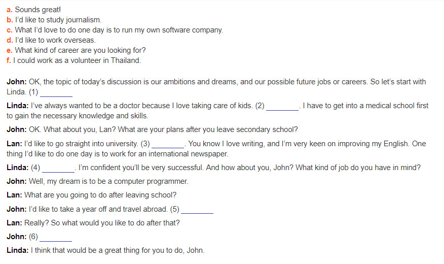Click blank (5) after 'travel abroad'
The image size is (444, 264).
tap(197, 210)
